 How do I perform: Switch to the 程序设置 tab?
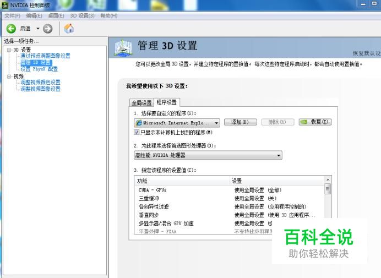tap(167, 102)
